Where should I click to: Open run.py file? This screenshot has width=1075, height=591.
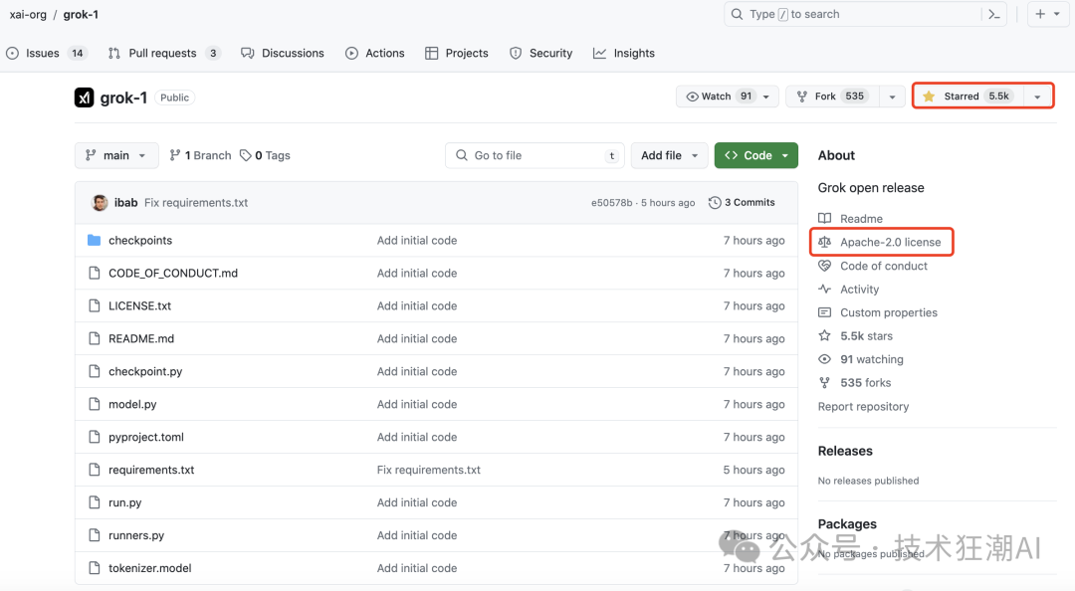tap(124, 502)
